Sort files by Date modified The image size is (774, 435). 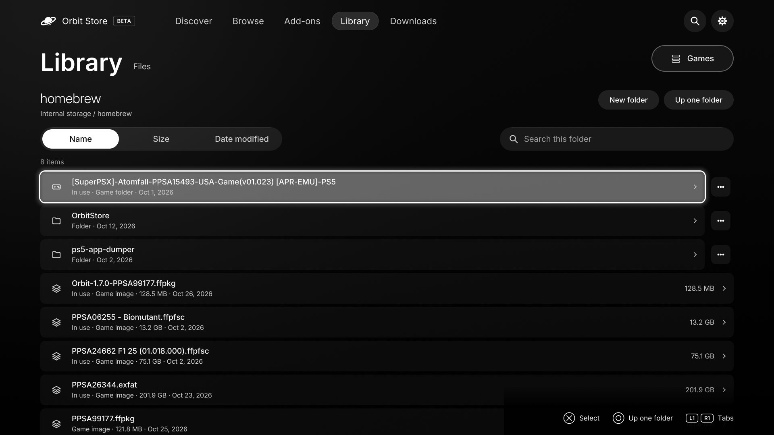pos(242,139)
